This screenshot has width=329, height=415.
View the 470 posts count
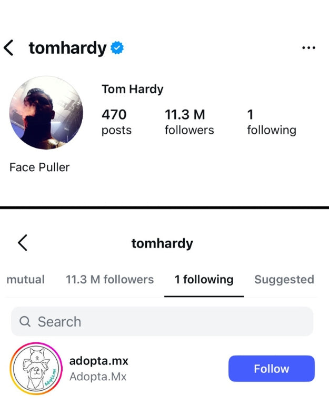(116, 122)
